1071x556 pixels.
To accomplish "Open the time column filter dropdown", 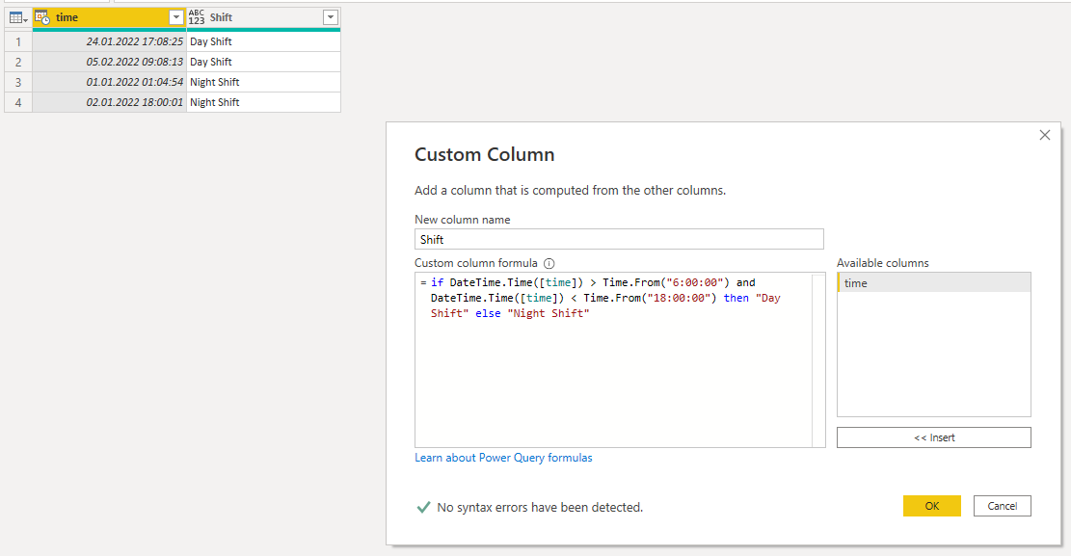I will (175, 17).
